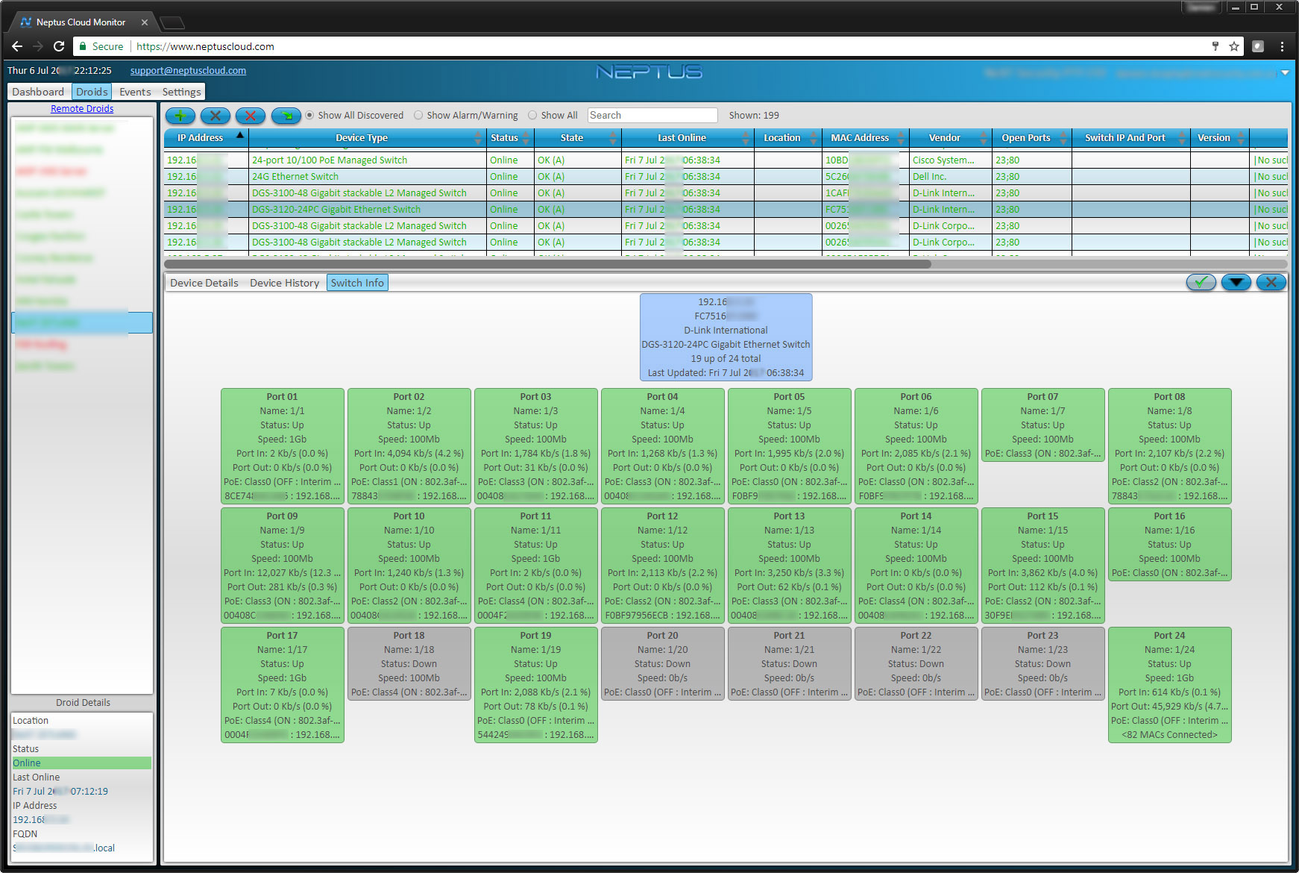
Task: Click the Secure padlock icon
Action: [x=82, y=46]
